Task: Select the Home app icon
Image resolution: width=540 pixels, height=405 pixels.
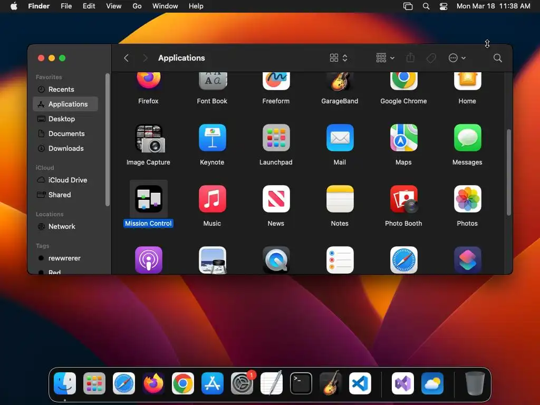Action: [x=467, y=81]
